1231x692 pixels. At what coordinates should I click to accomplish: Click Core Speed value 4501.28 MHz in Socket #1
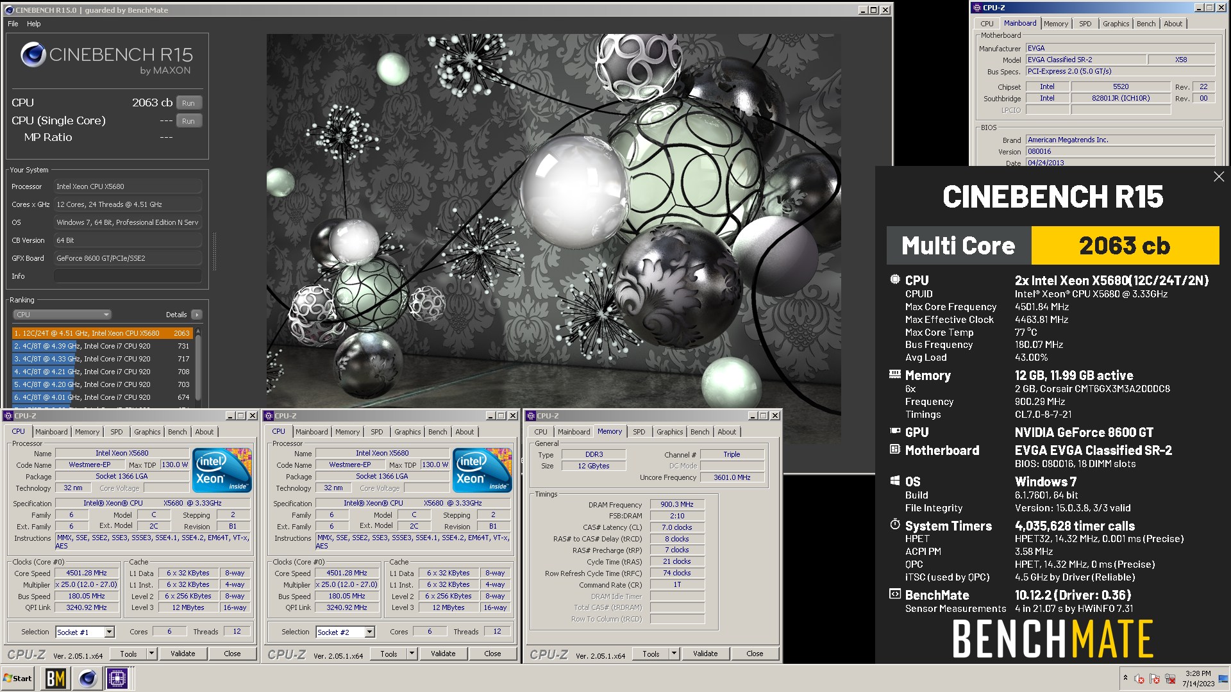pyautogui.click(x=87, y=573)
